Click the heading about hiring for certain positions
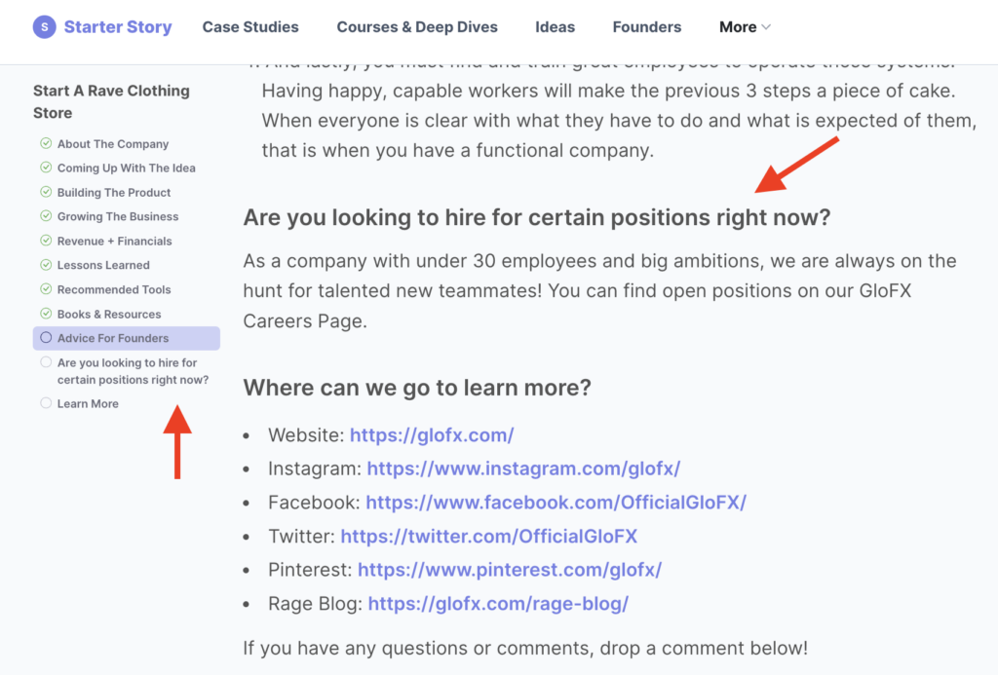Viewport: 998px width, 675px height. [x=537, y=217]
